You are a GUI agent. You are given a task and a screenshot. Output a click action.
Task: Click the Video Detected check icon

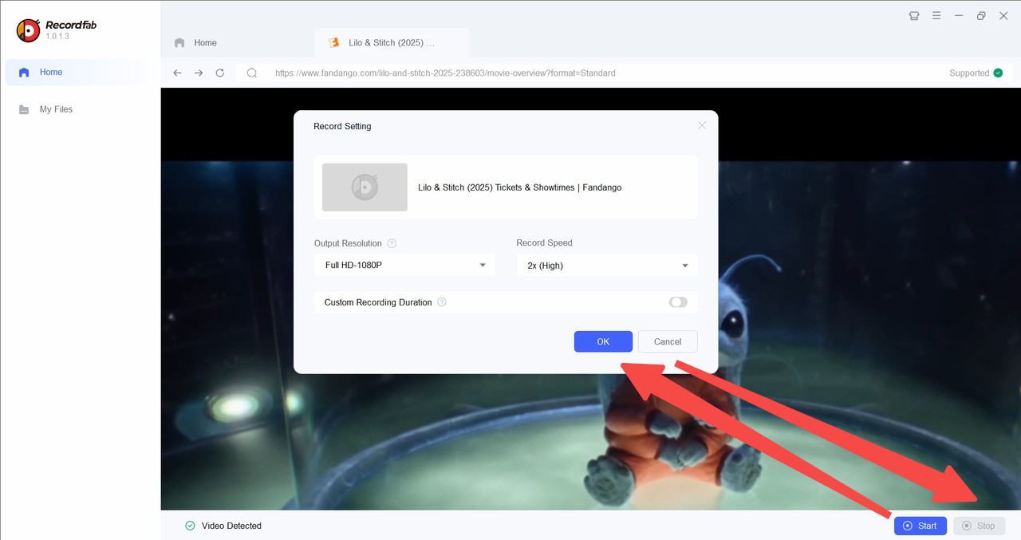click(190, 526)
